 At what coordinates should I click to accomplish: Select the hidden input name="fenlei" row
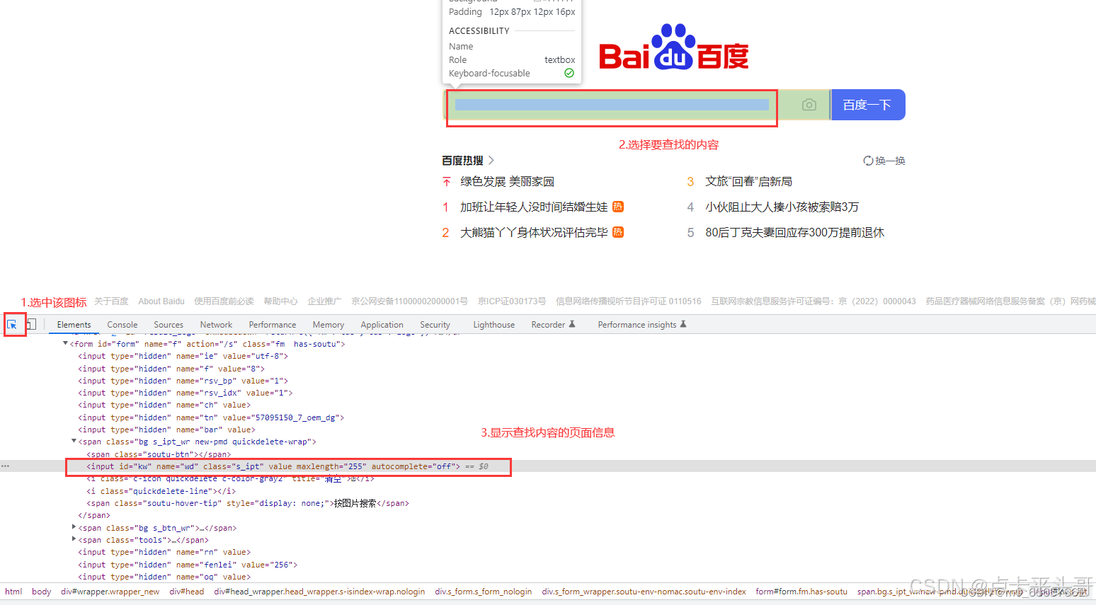[x=188, y=565]
